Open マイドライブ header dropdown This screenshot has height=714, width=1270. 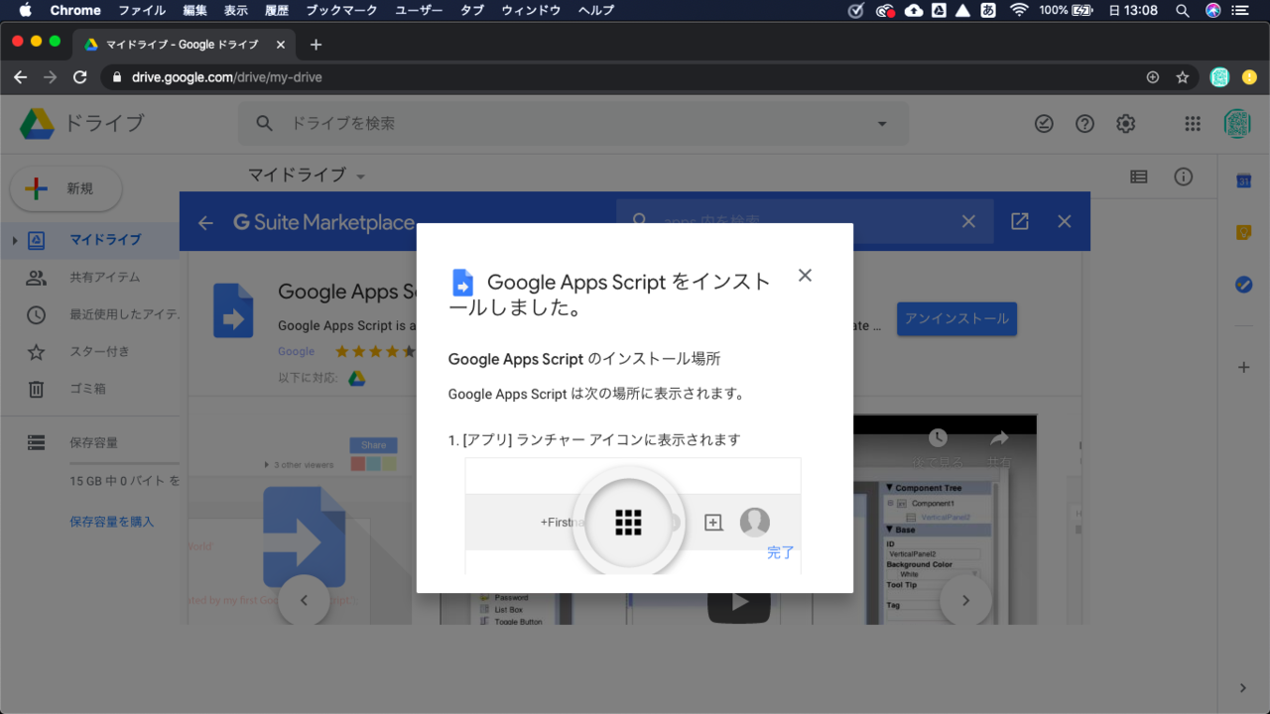coord(307,175)
